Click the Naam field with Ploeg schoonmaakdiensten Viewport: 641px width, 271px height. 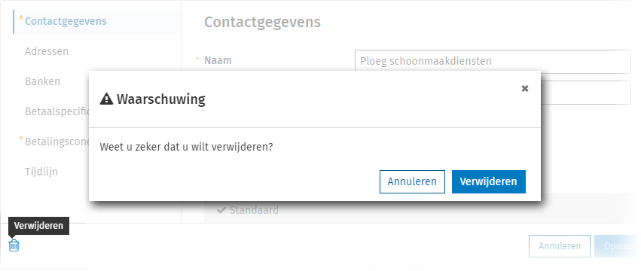[493, 62]
